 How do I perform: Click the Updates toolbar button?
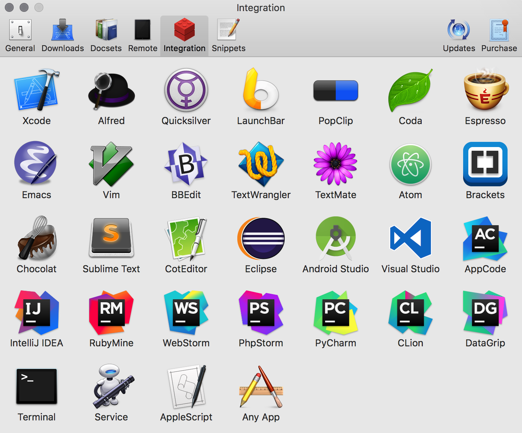point(459,36)
